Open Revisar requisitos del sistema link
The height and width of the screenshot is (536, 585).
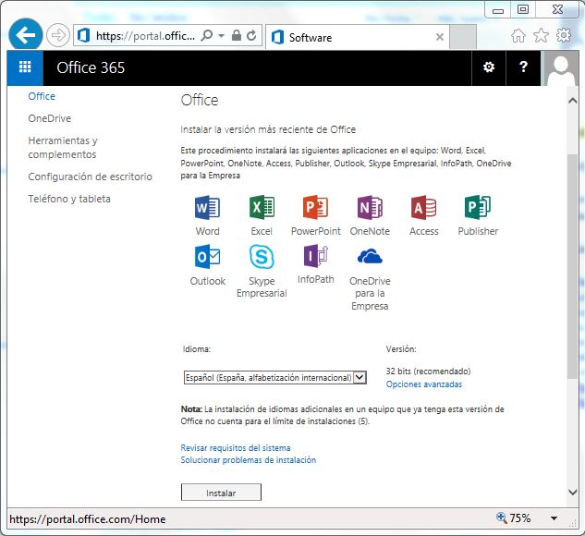[236, 447]
